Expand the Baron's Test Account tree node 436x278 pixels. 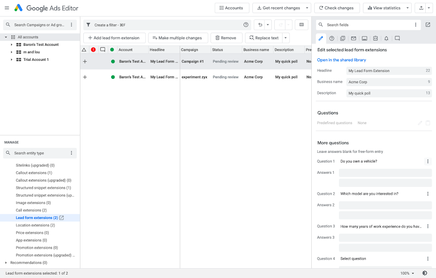12,45
